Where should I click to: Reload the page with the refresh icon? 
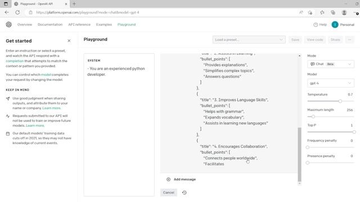click(x=17, y=12)
